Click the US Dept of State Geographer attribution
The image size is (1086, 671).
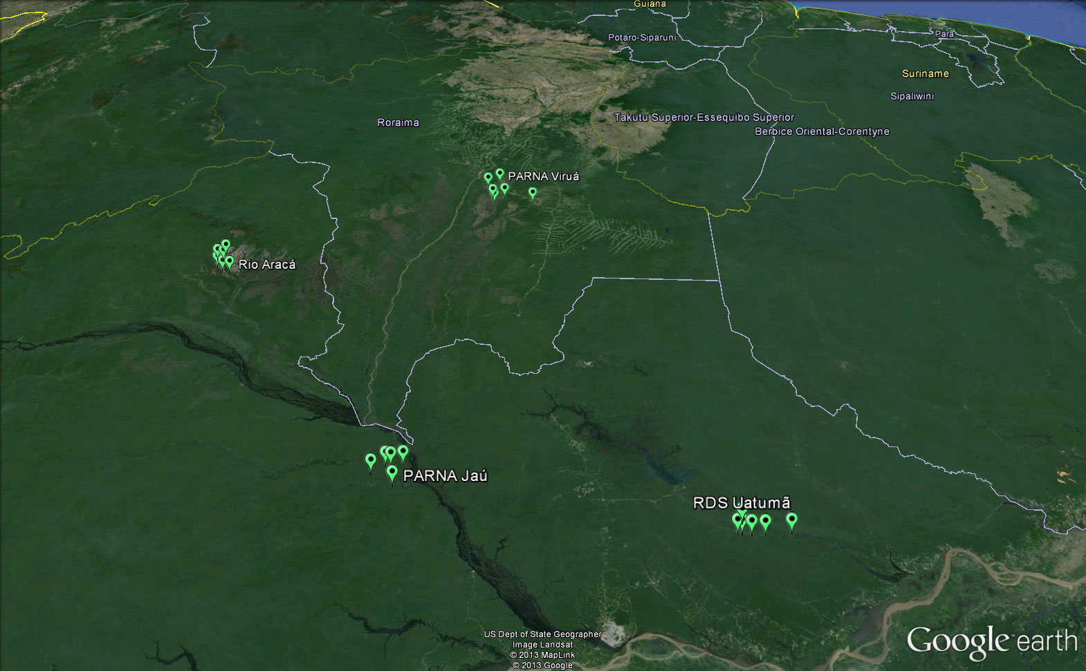click(x=542, y=634)
